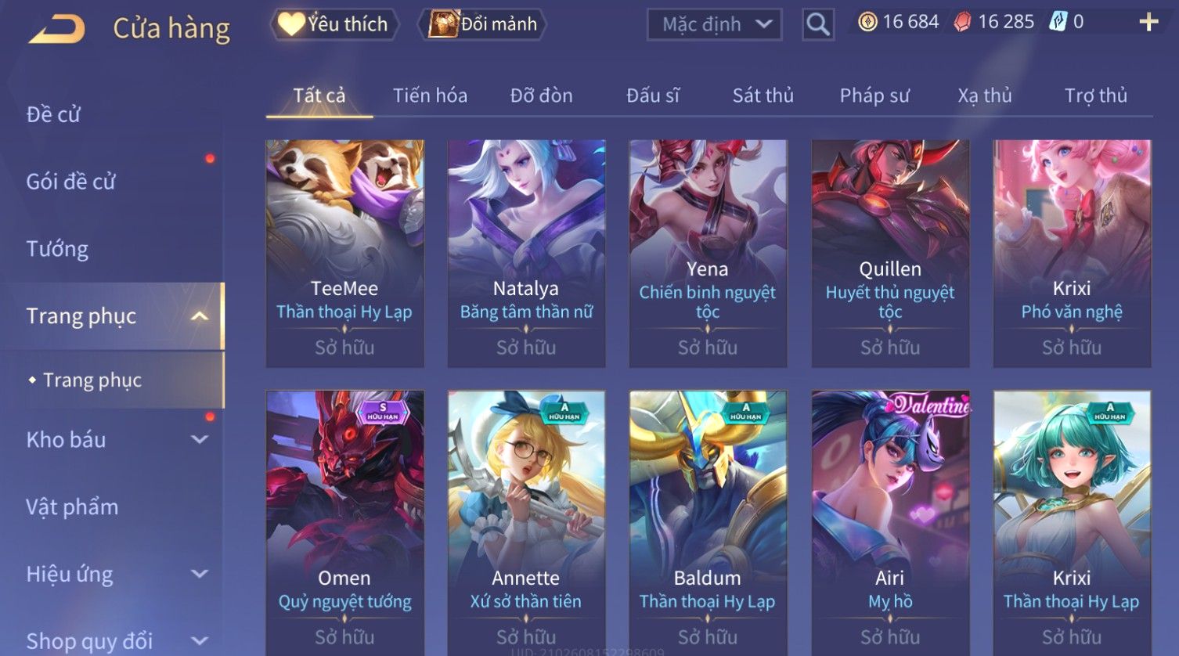Open Gói đề cử in sidebar

70,182
